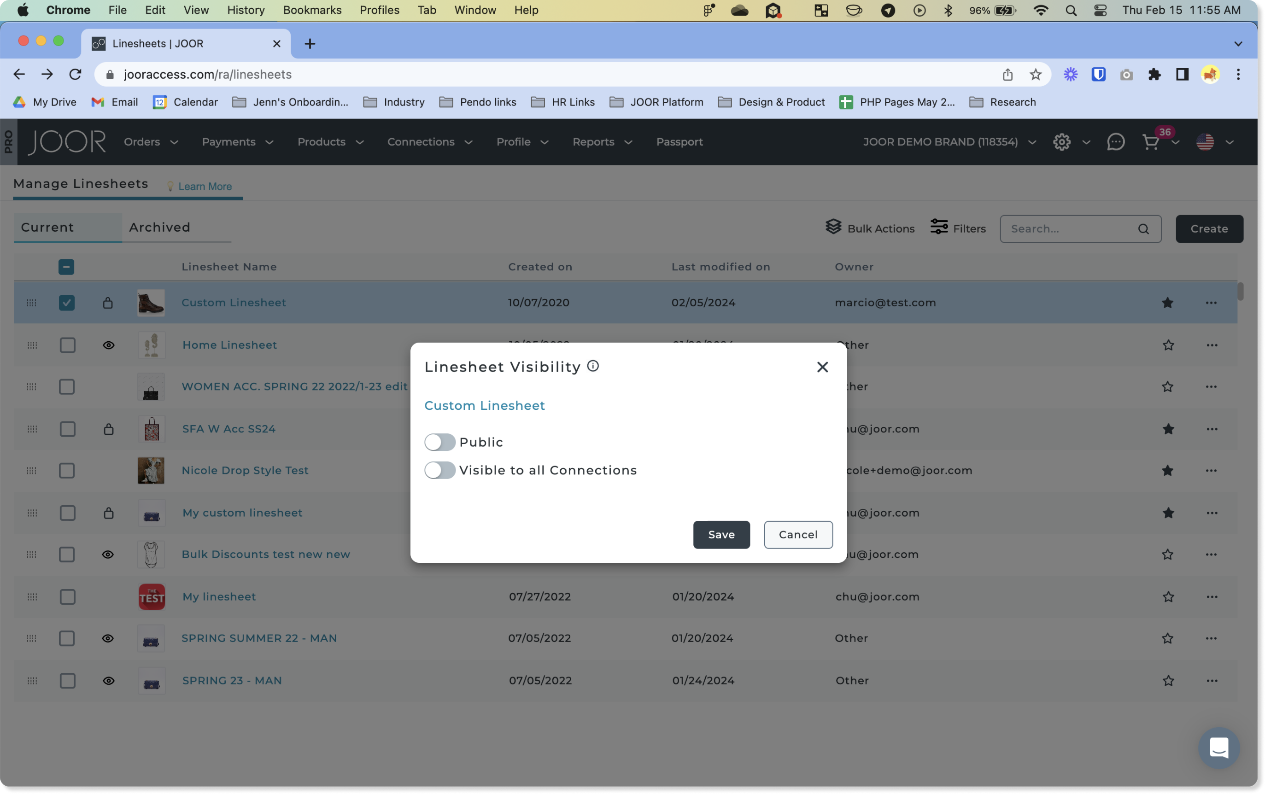Click the star icon on Home Linesheet row
Viewport: 1265px width, 794px height.
point(1168,345)
